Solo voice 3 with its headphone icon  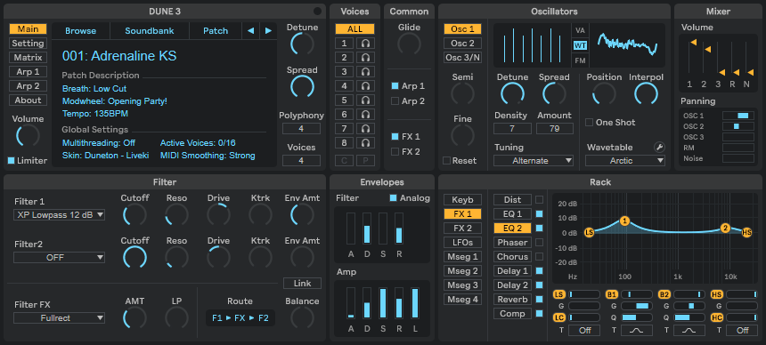click(365, 72)
